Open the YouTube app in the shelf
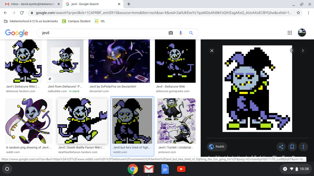 tap(181, 169)
